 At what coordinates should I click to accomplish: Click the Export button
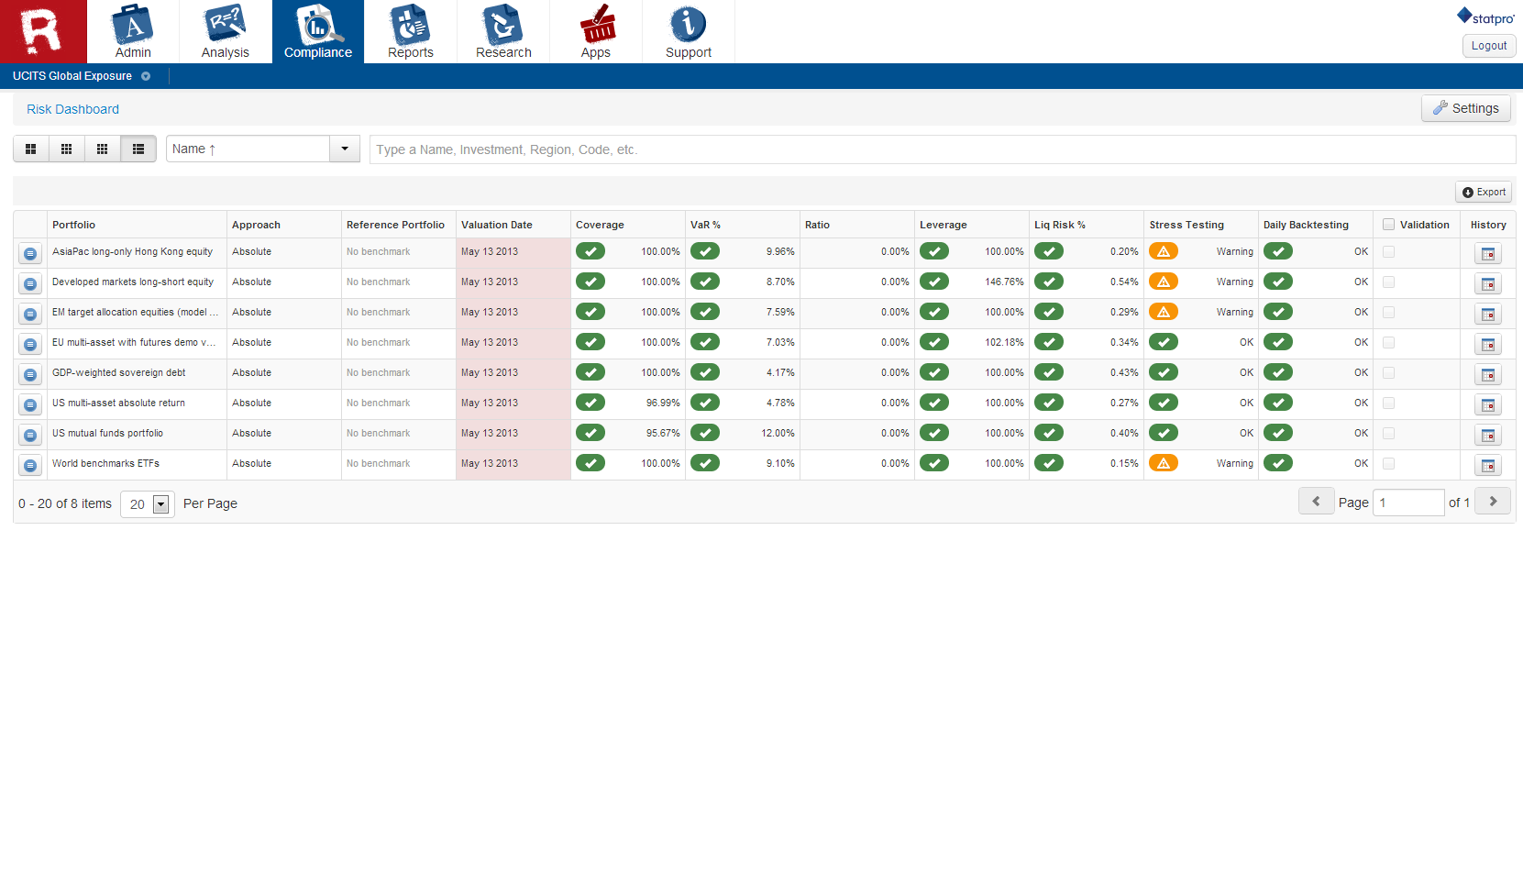tap(1484, 192)
